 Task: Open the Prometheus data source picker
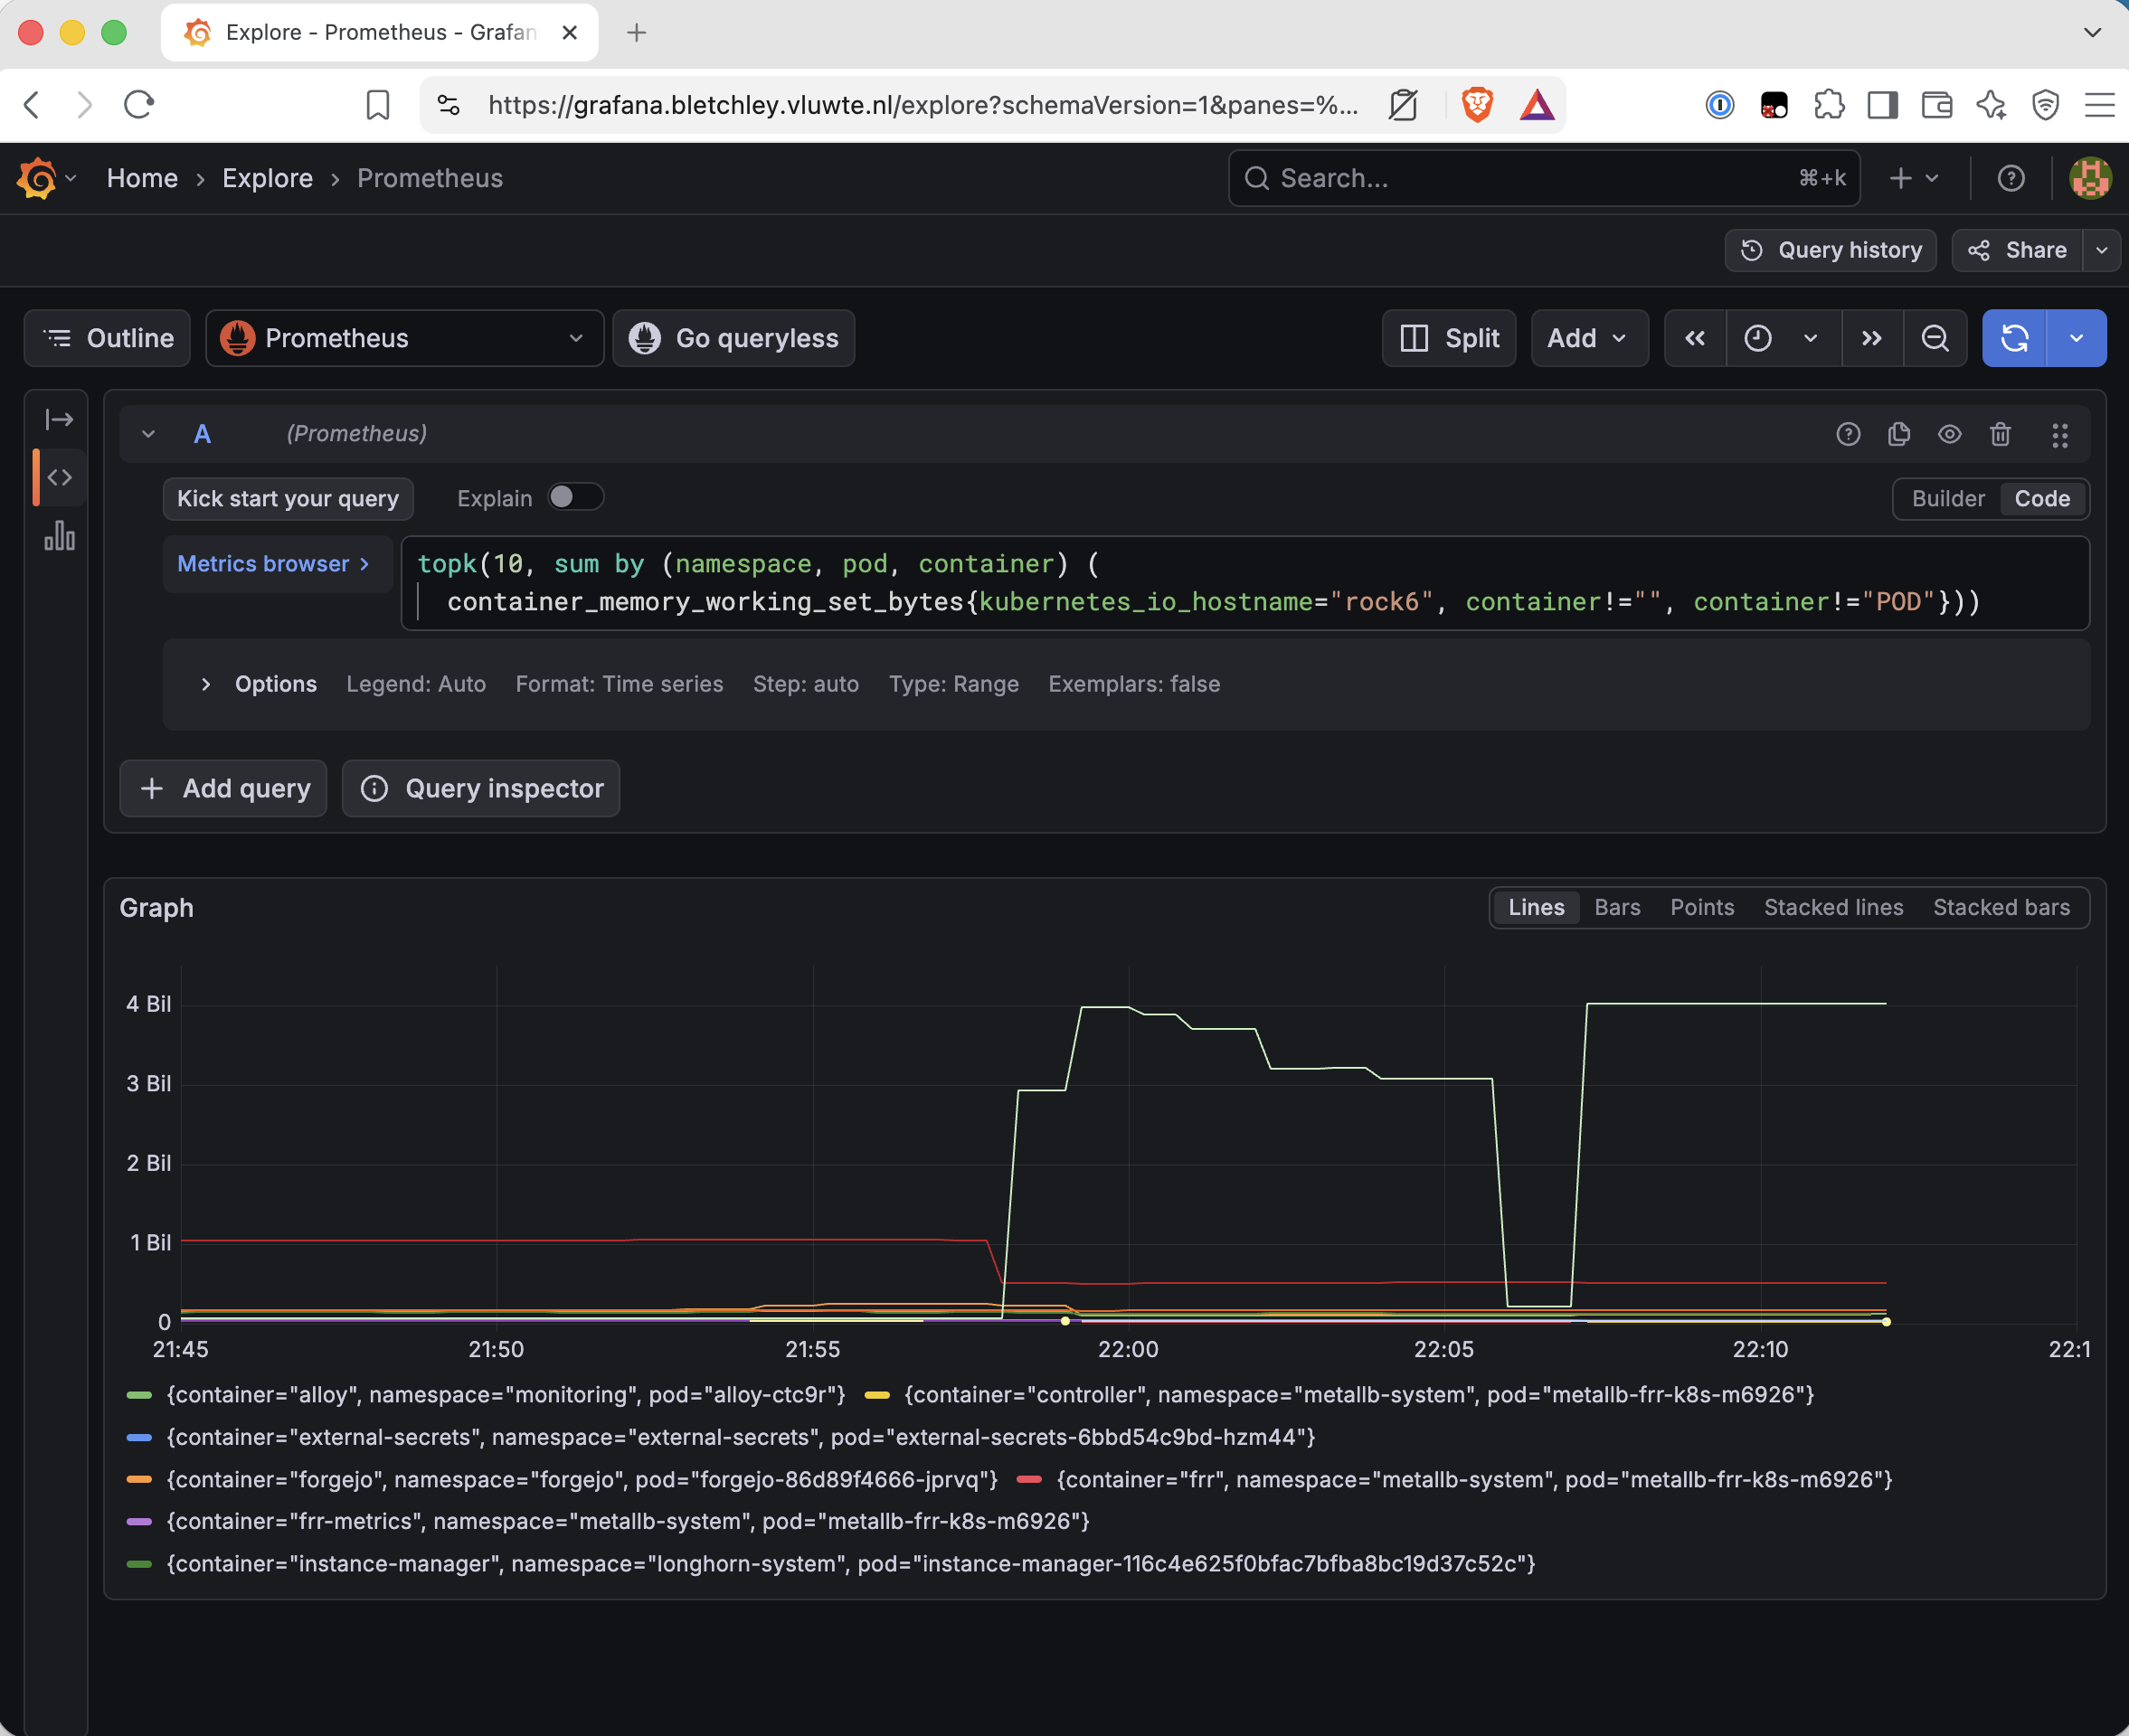tap(404, 338)
